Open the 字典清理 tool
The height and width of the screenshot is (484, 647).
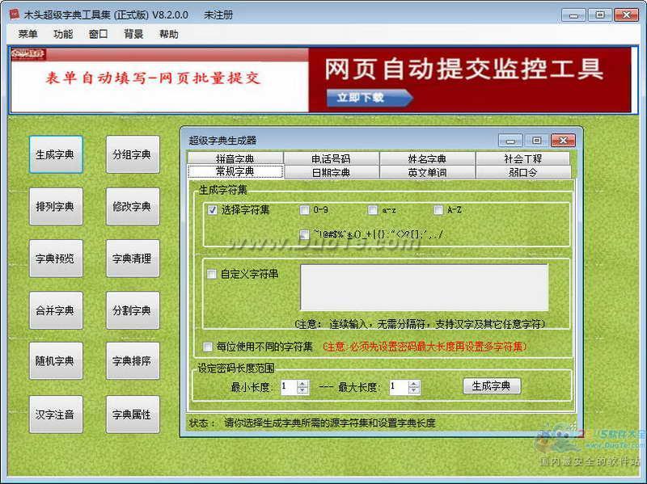coord(133,258)
